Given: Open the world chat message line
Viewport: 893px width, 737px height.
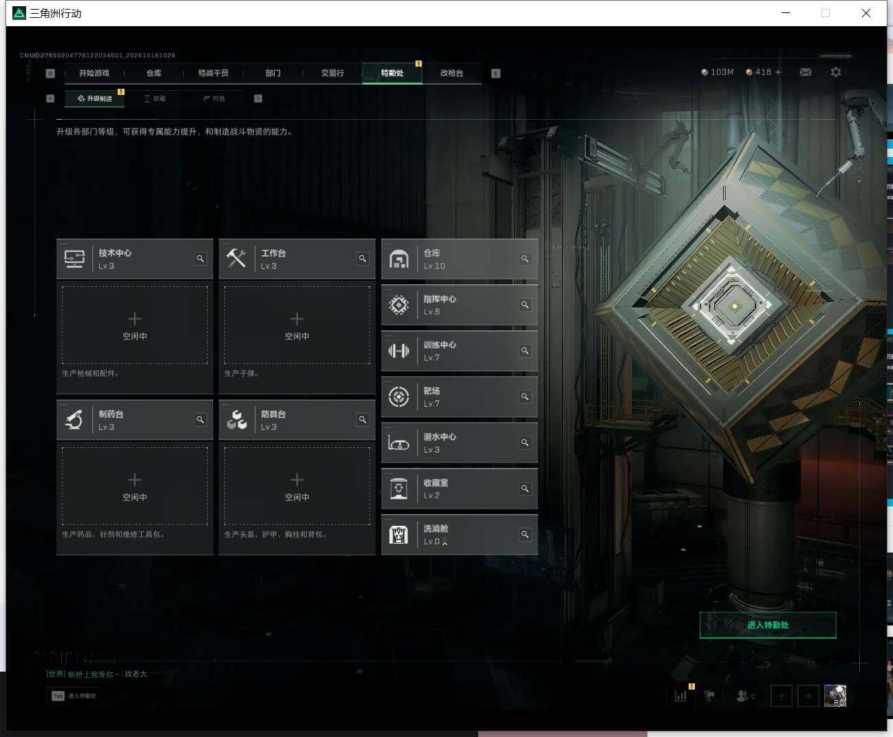Looking at the screenshot, I should coord(97,674).
